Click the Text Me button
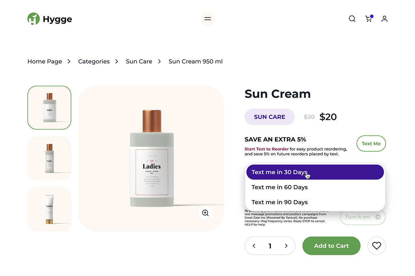 [371, 144]
